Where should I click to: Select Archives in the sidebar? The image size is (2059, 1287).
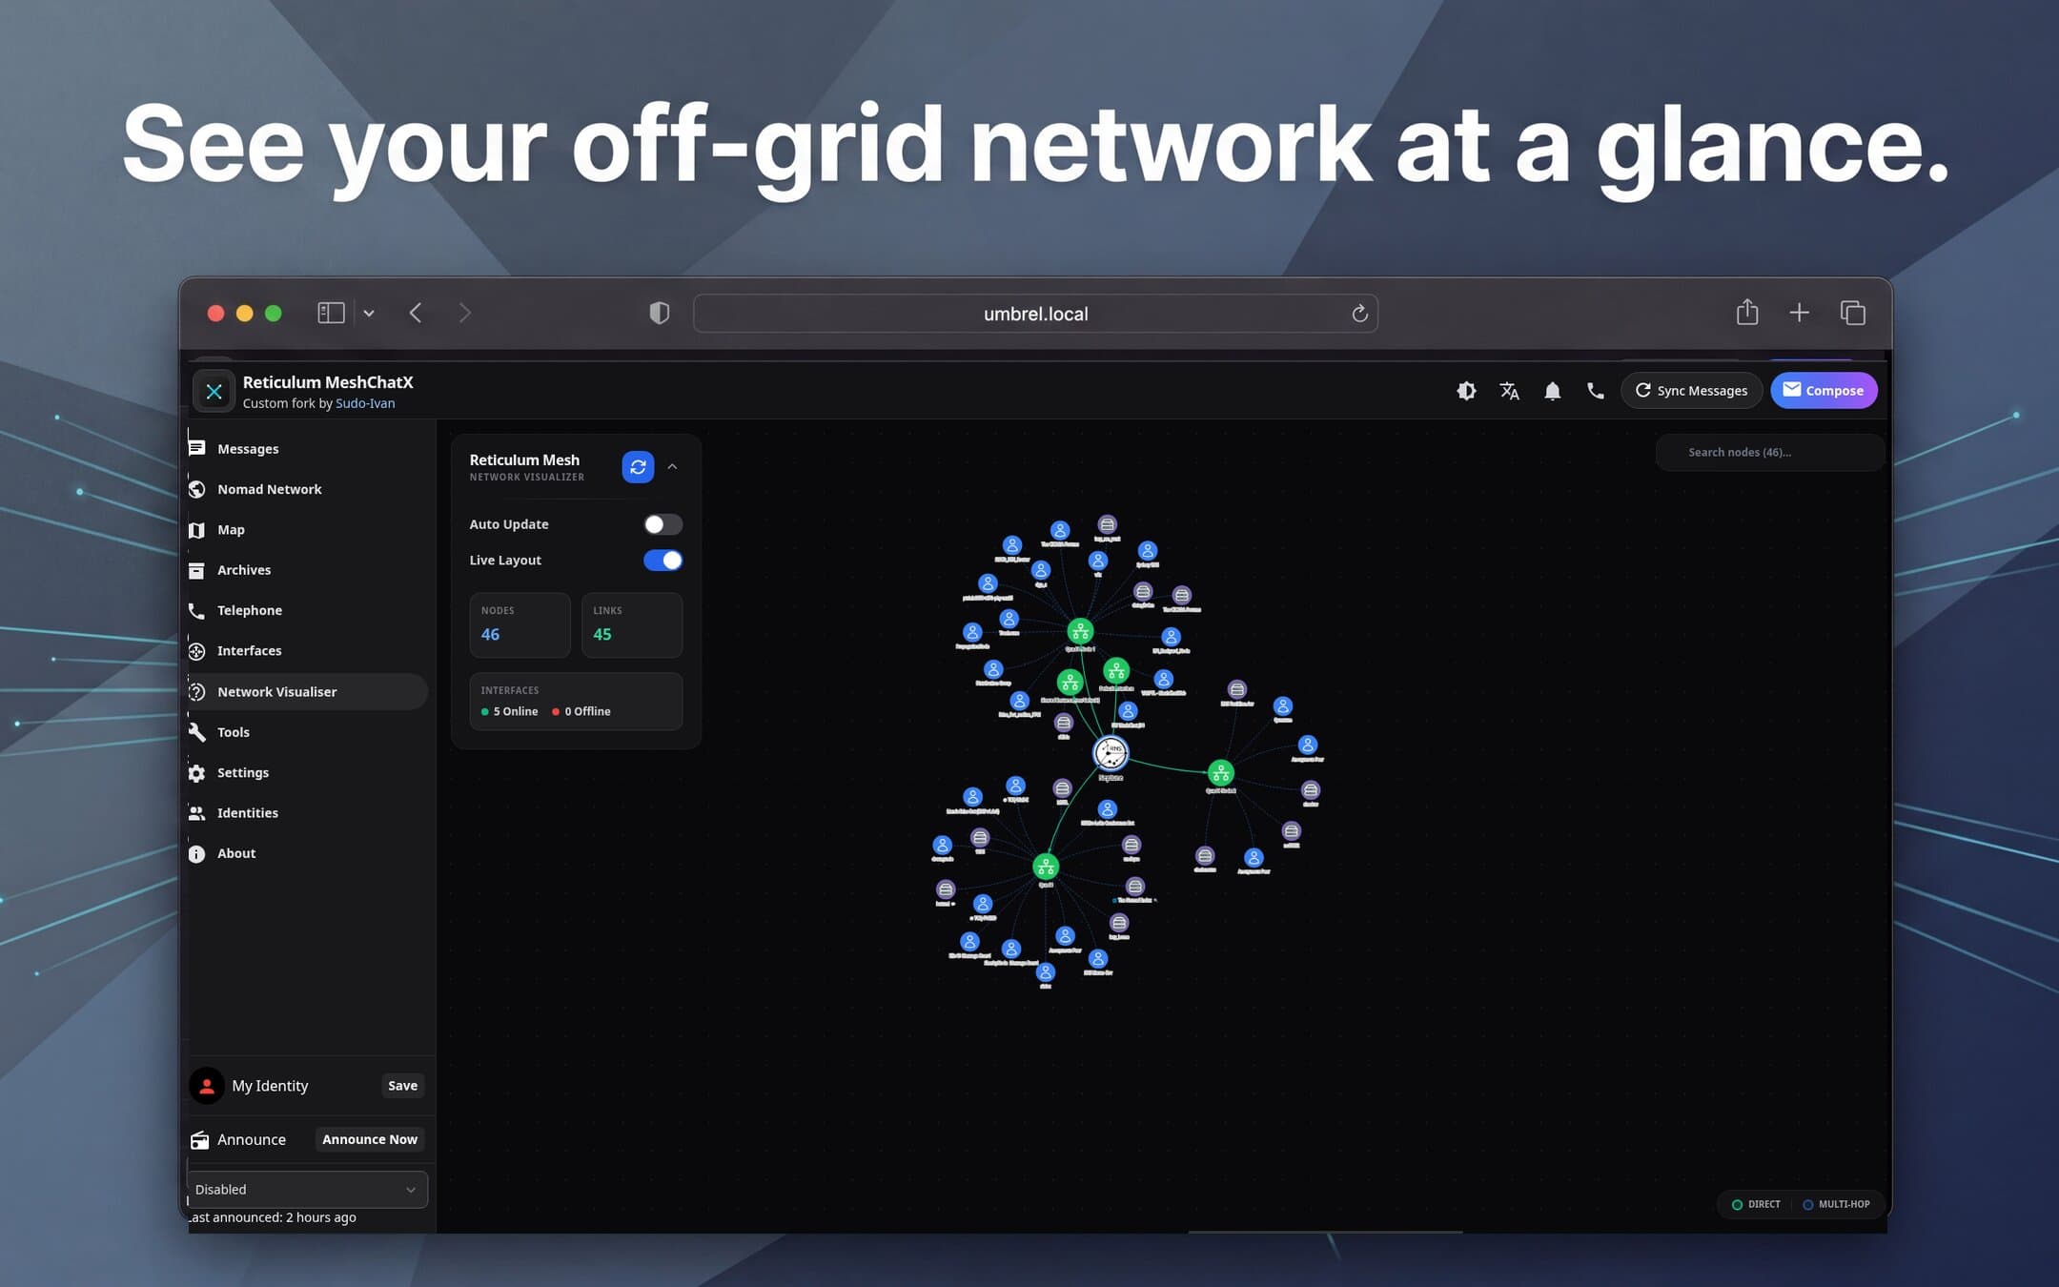click(307, 570)
